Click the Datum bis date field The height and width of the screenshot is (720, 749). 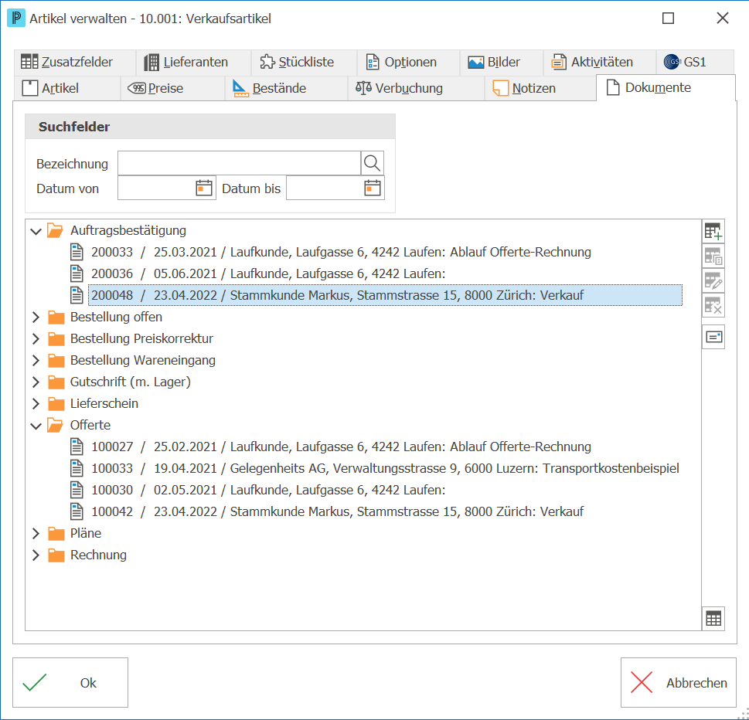tap(335, 188)
